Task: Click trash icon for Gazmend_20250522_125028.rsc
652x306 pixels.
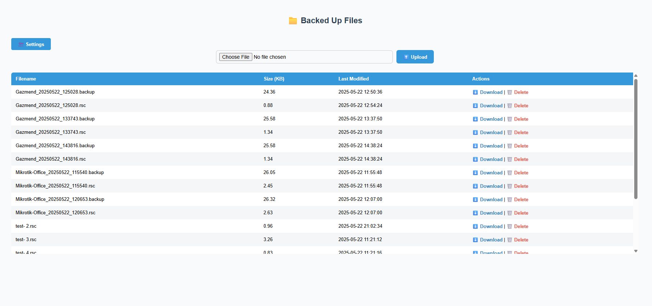Action: point(510,106)
